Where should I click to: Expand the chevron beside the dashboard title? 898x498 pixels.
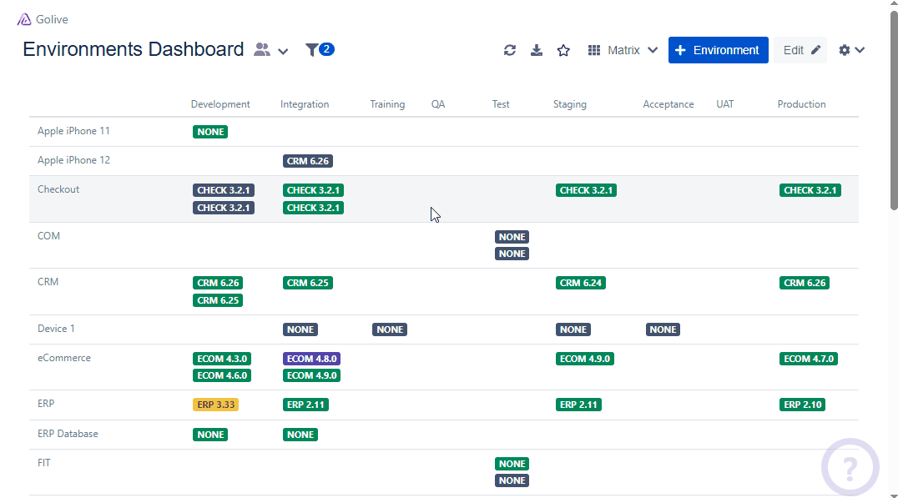(283, 51)
